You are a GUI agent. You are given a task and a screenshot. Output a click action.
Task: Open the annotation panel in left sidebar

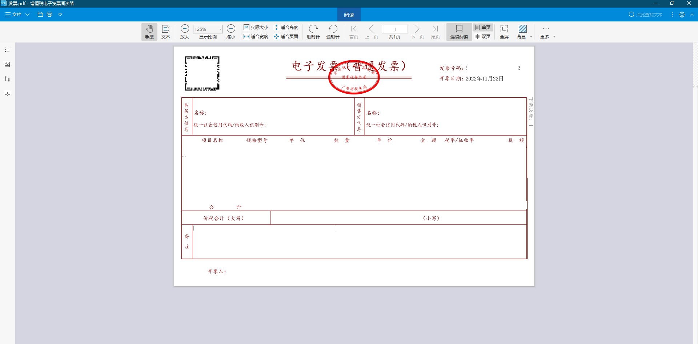[7, 93]
